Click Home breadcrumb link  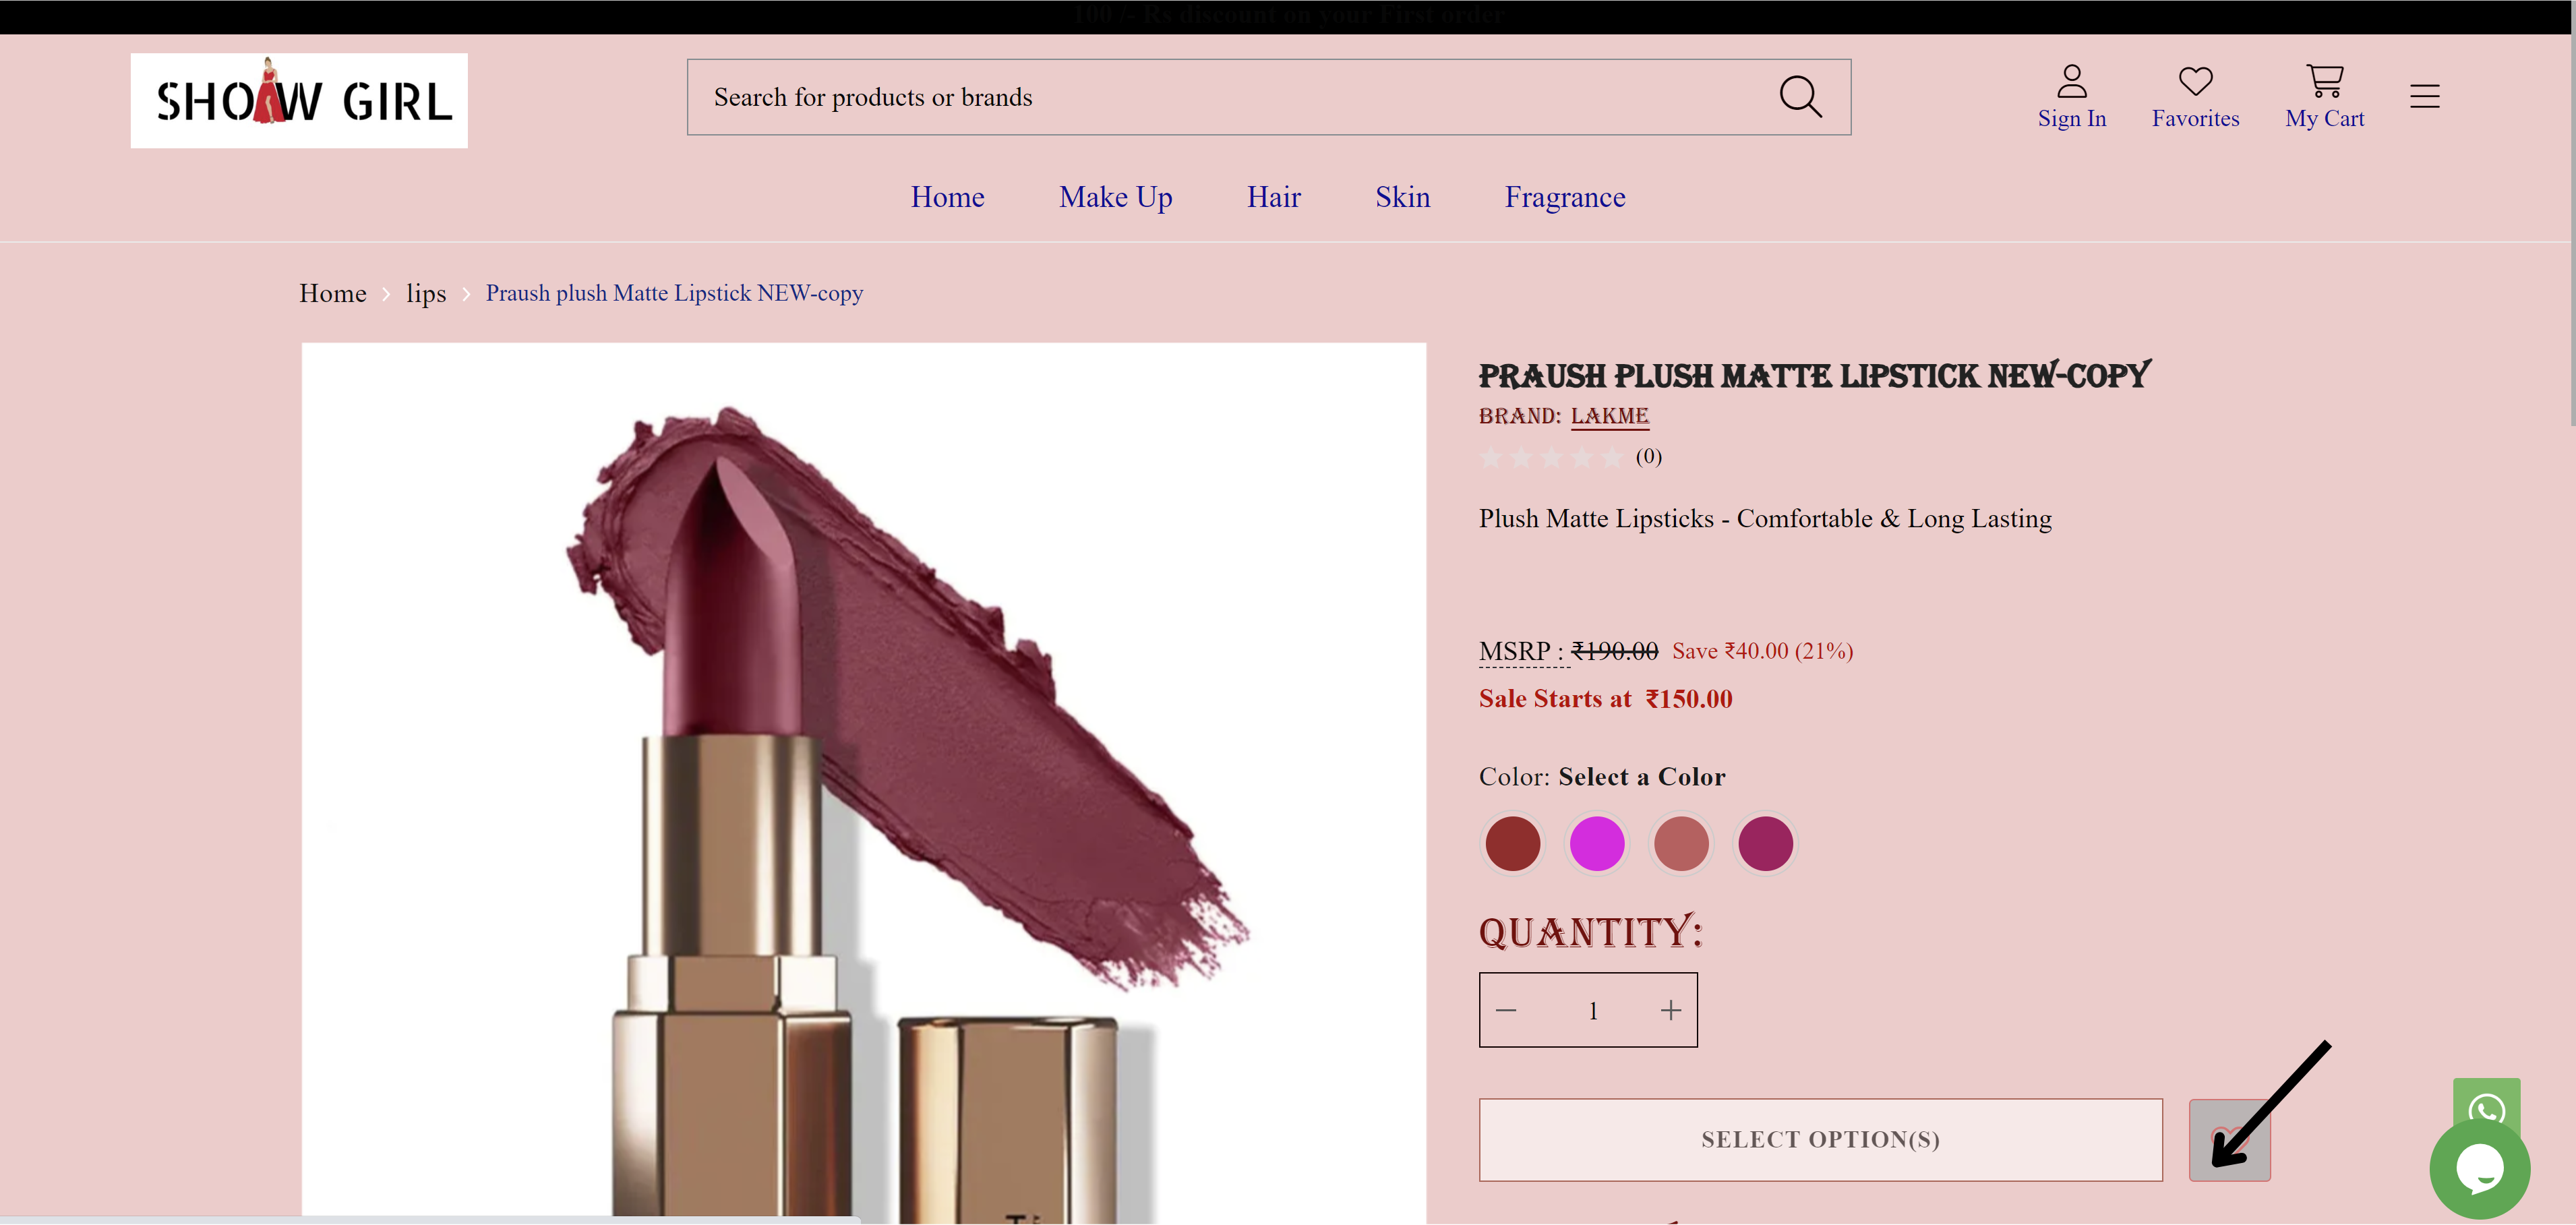click(333, 293)
